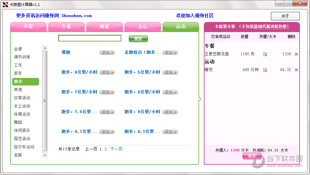Select 家务 category
Screen dimensions: 310x175
pos(18,73)
